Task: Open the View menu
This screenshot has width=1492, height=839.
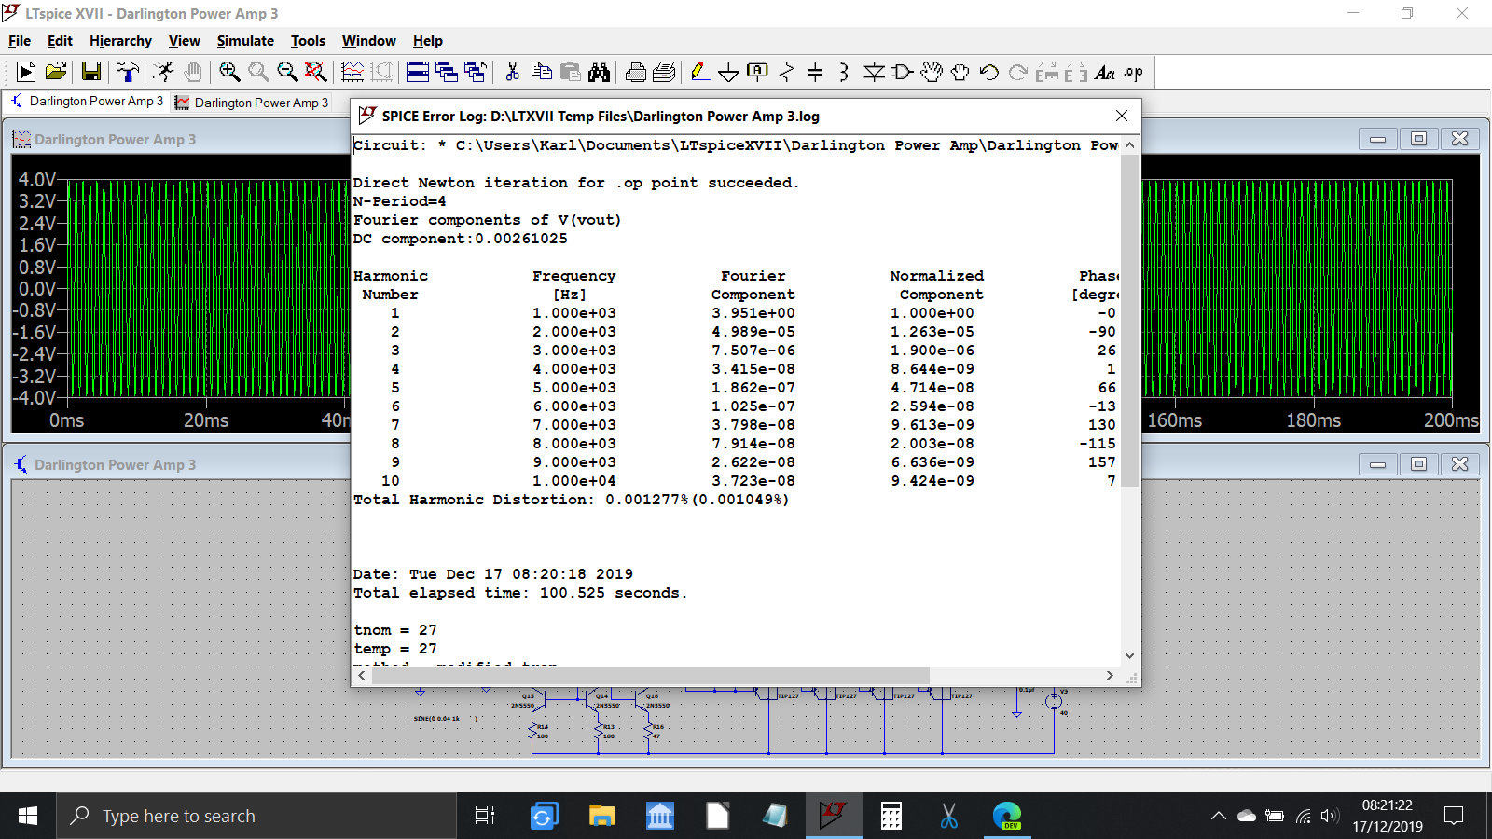Action: click(184, 41)
